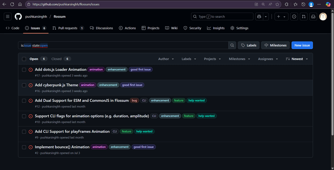This screenshot has height=170, width=334.
Task: Open your issues from the header icon
Action: [294, 17]
